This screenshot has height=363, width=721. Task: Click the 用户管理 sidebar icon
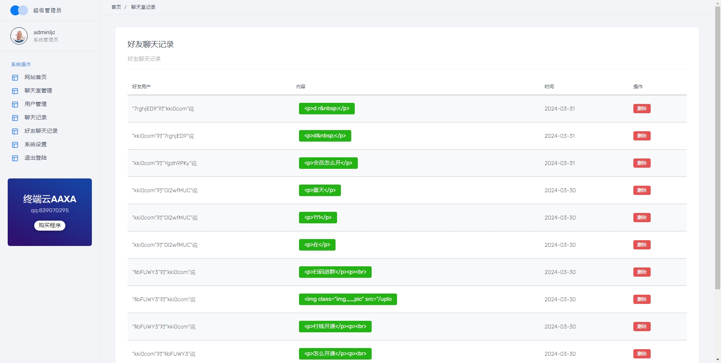click(x=15, y=104)
